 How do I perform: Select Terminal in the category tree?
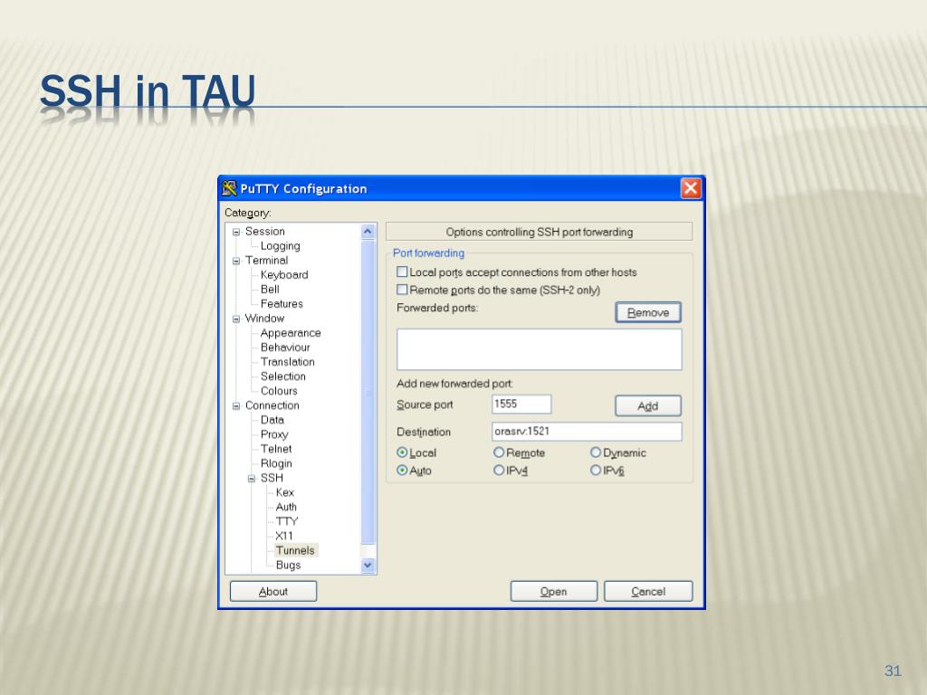(267, 261)
